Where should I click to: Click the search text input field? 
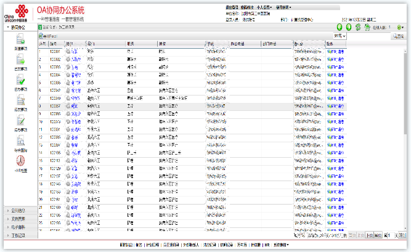click(x=369, y=36)
